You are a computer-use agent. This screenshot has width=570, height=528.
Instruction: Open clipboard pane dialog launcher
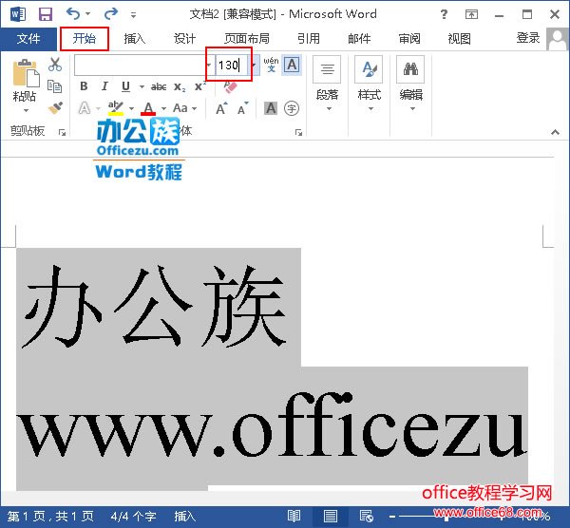tap(62, 132)
